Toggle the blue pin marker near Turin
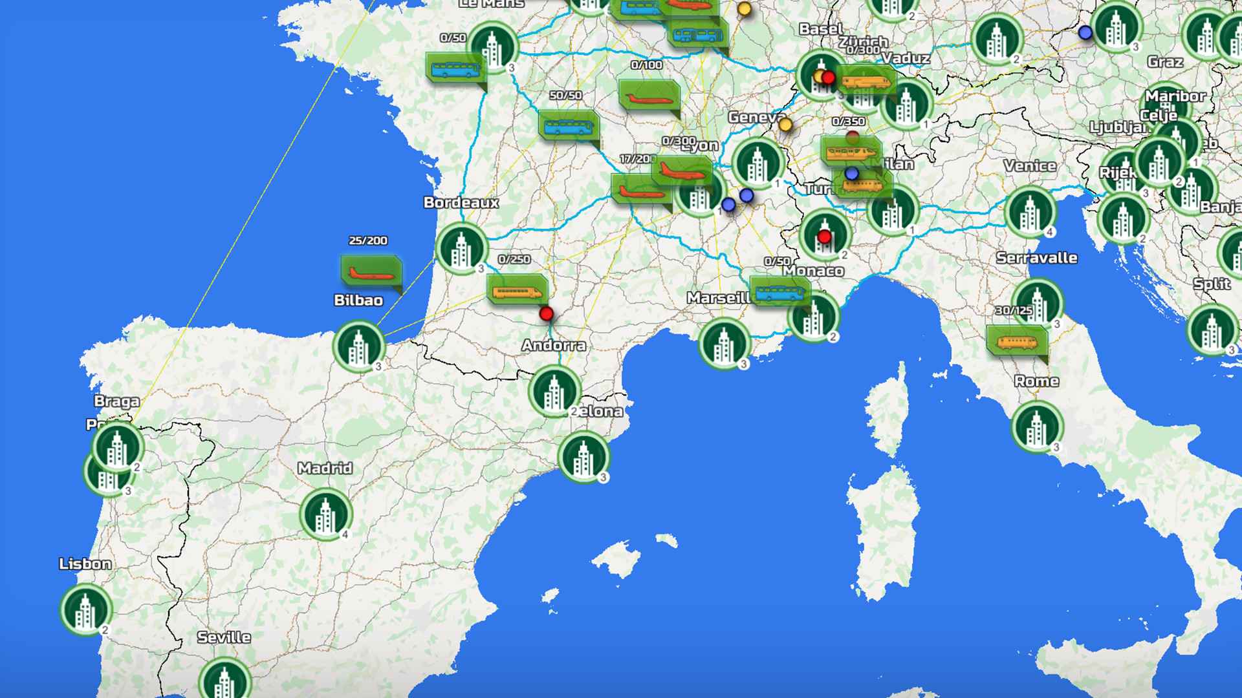Screen dimensions: 1242x698 (851, 174)
